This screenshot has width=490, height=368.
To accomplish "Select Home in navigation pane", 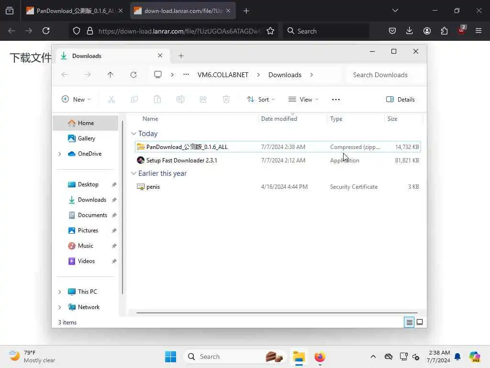I will pyautogui.click(x=85, y=123).
